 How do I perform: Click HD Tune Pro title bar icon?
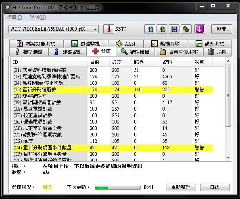pyautogui.click(x=7, y=7)
